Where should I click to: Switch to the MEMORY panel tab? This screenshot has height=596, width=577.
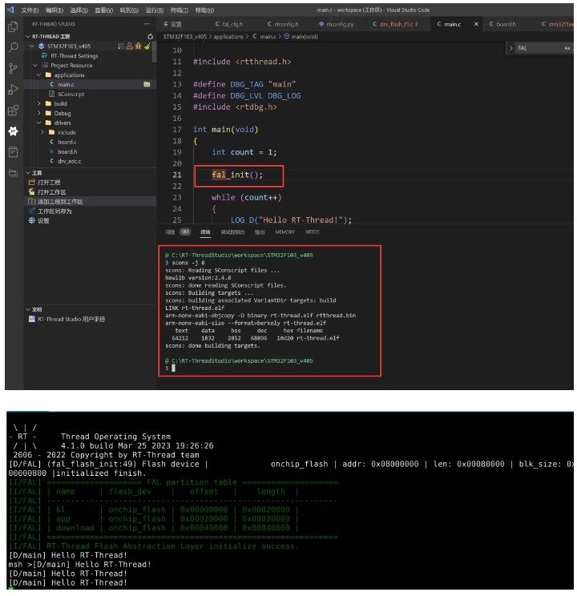284,232
